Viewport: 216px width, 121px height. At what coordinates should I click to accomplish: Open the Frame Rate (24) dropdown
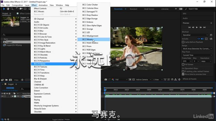pyautogui.click(x=187, y=61)
